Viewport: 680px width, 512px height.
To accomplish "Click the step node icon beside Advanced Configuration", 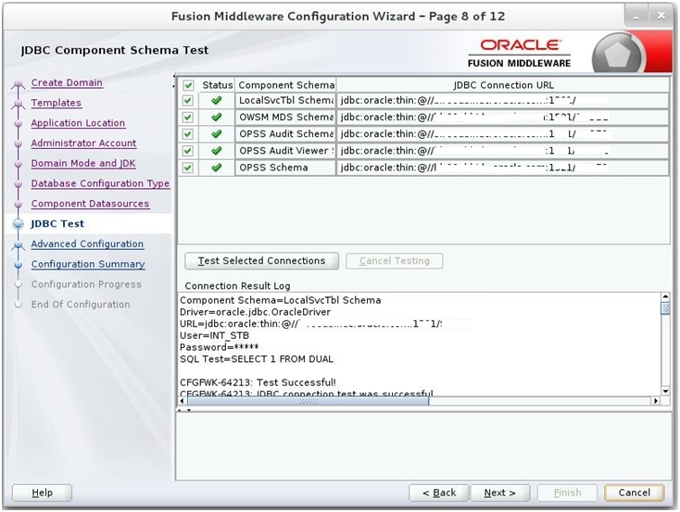I will 19,245.
